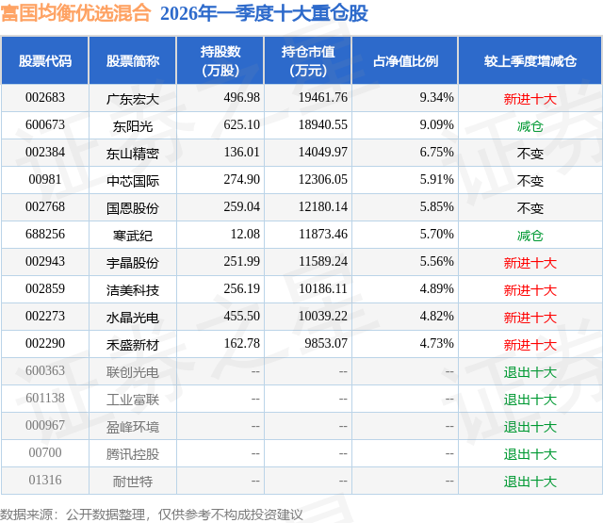Click the 持仓市值(万元) column header

pos(308,60)
